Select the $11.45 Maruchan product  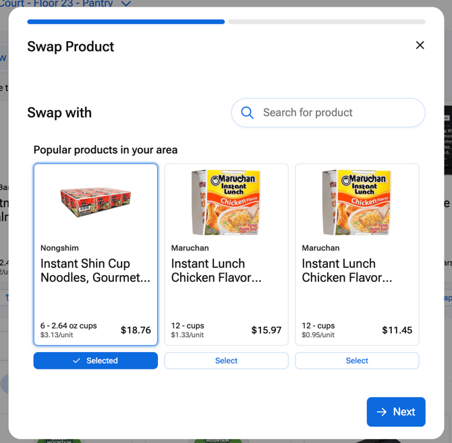coord(357,361)
